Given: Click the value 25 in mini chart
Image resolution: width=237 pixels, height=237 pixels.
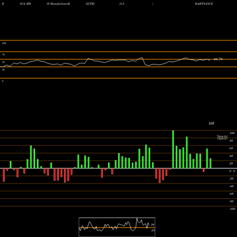Looking at the screenshot, I should [x=153, y=230].
